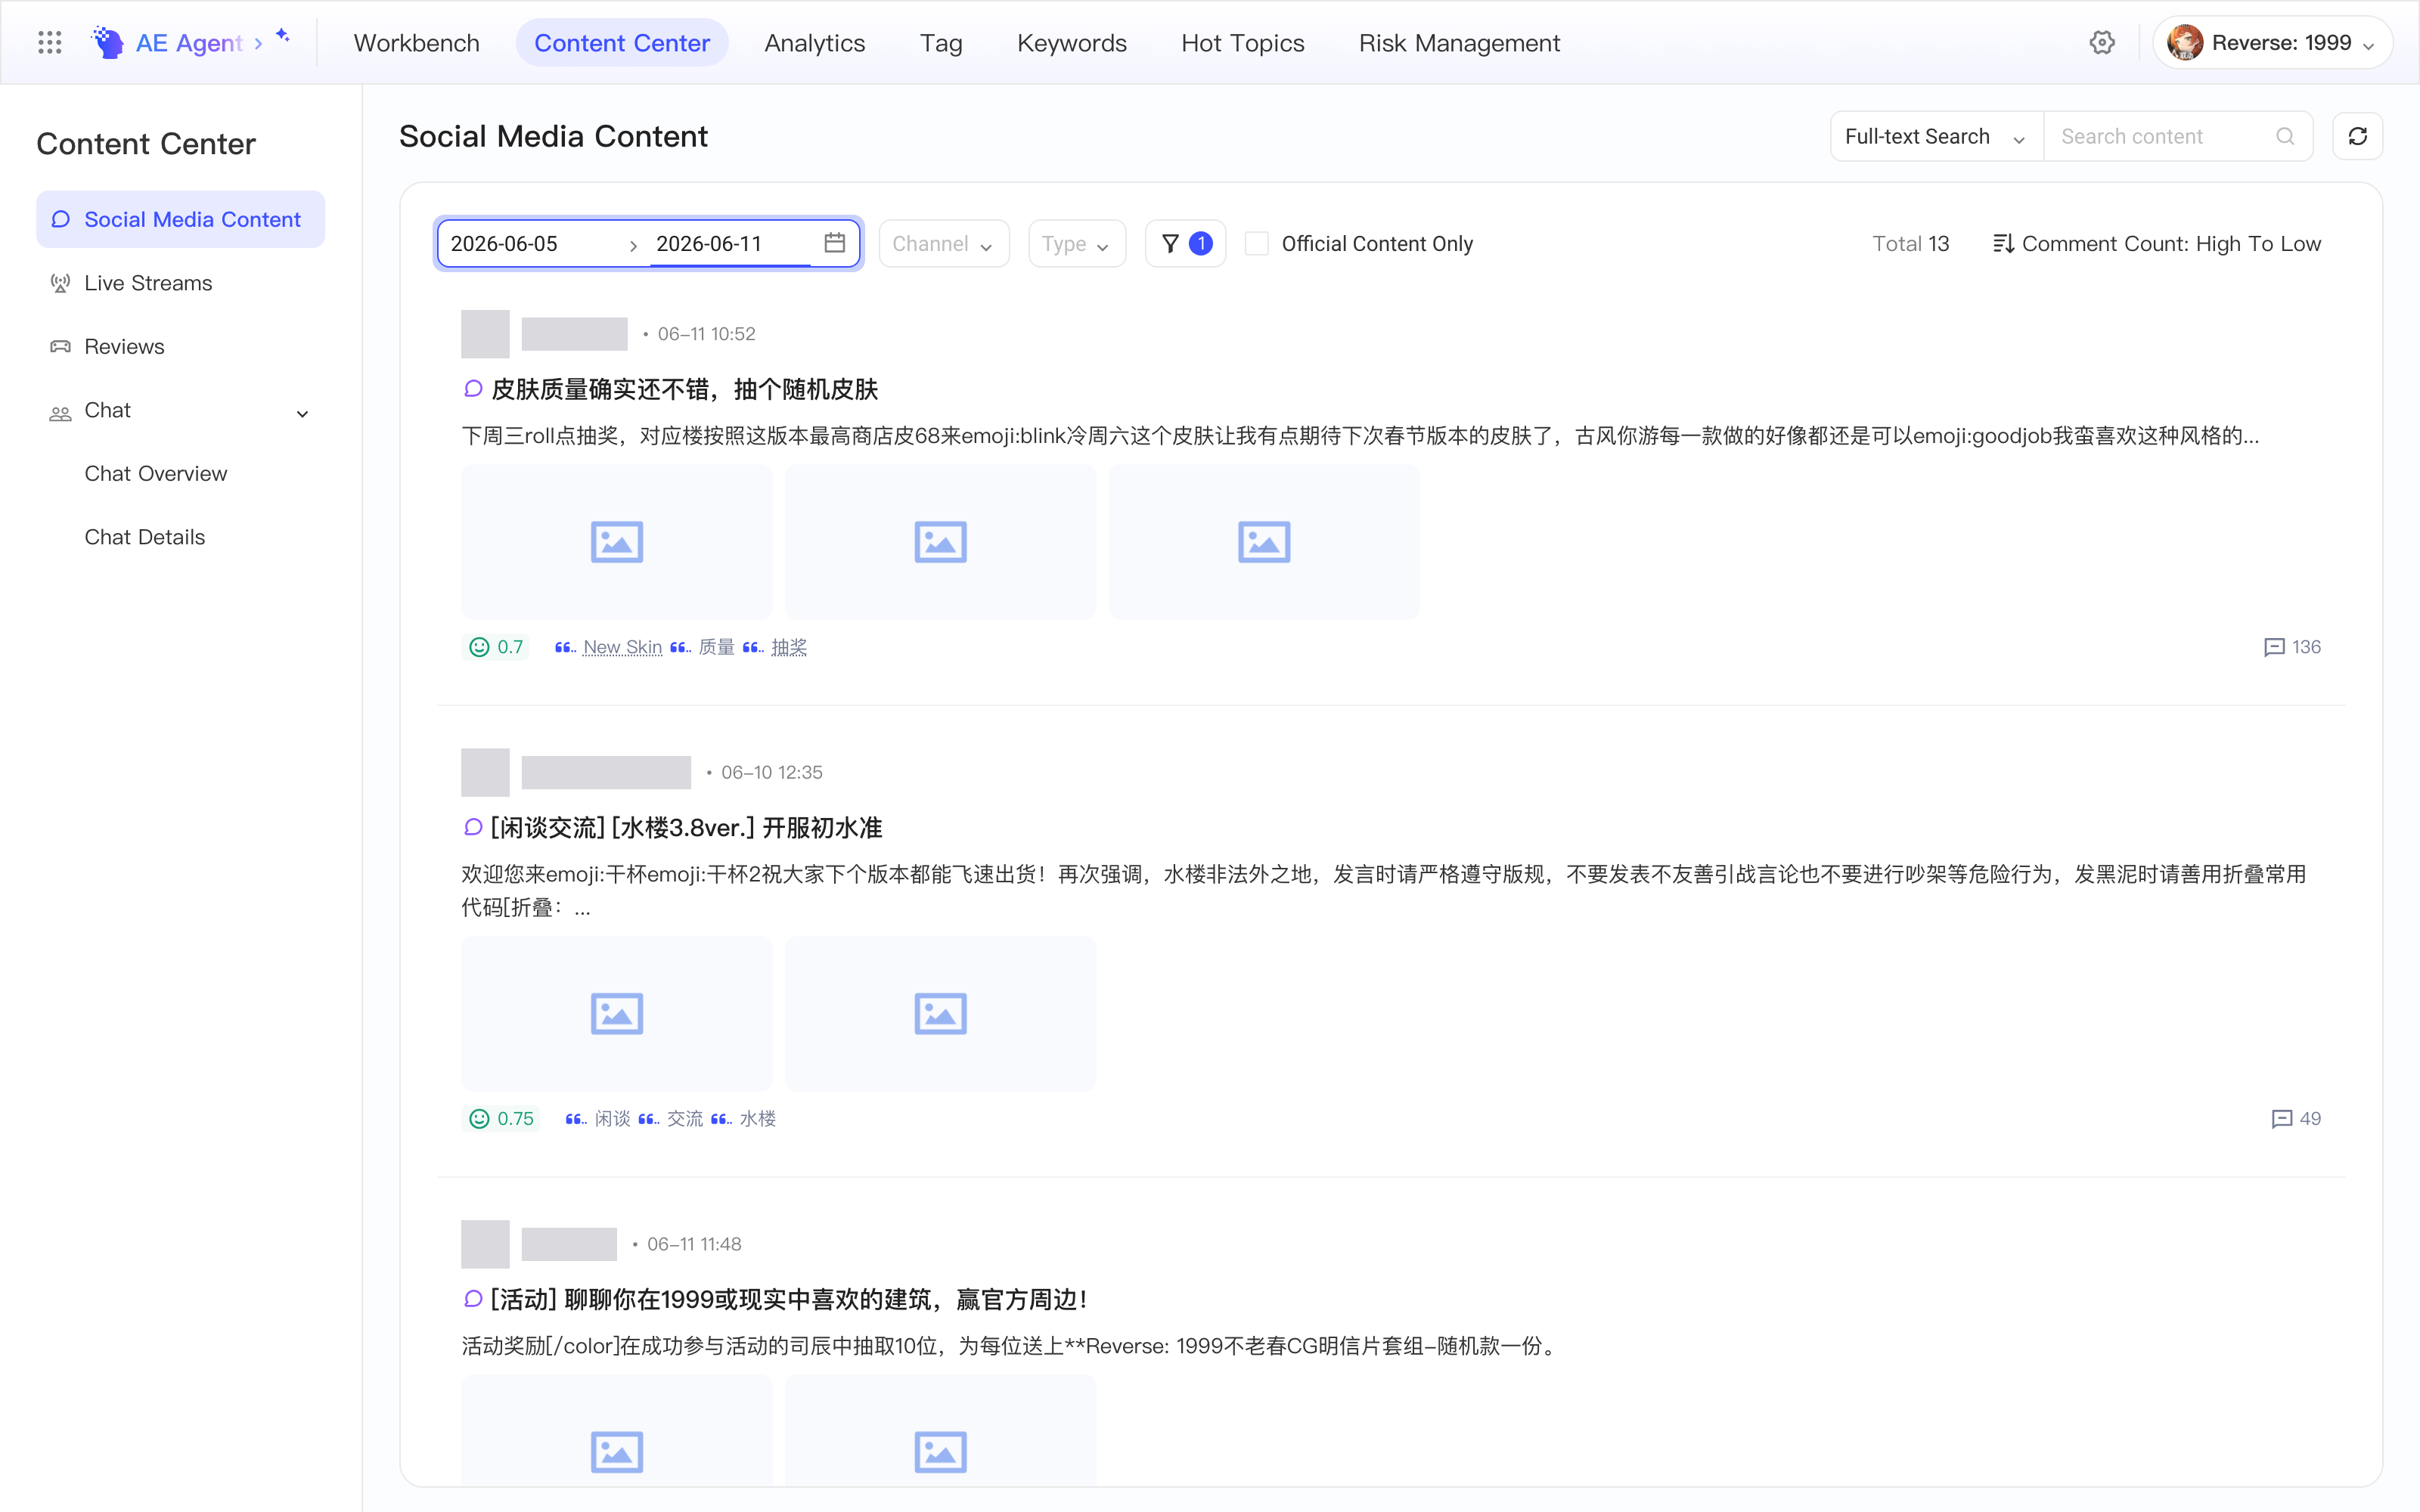Open the app launcher grid icon
The image size is (2420, 1512).
(49, 42)
